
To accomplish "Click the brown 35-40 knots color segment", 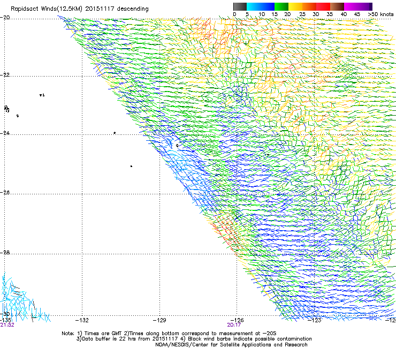I will [x=337, y=6].
